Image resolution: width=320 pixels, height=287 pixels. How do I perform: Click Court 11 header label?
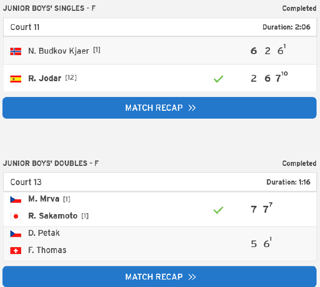(x=25, y=27)
